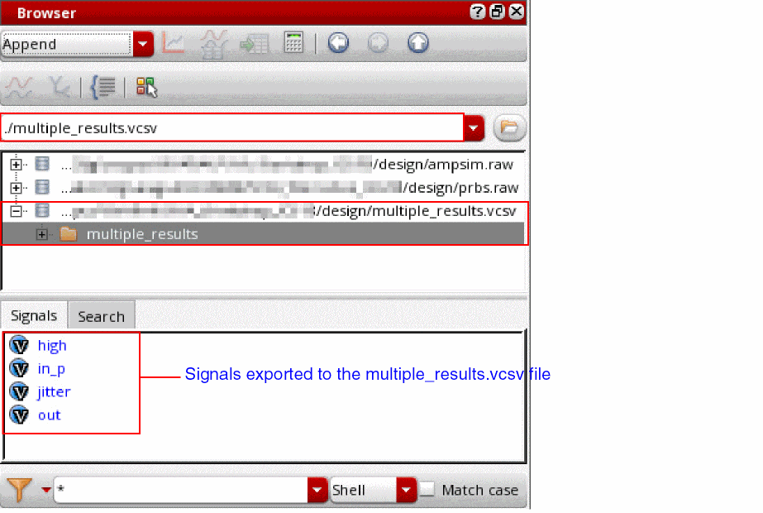The image size is (763, 513).
Task: Collapse the multiple_results.vcsv database node
Action: 16,211
